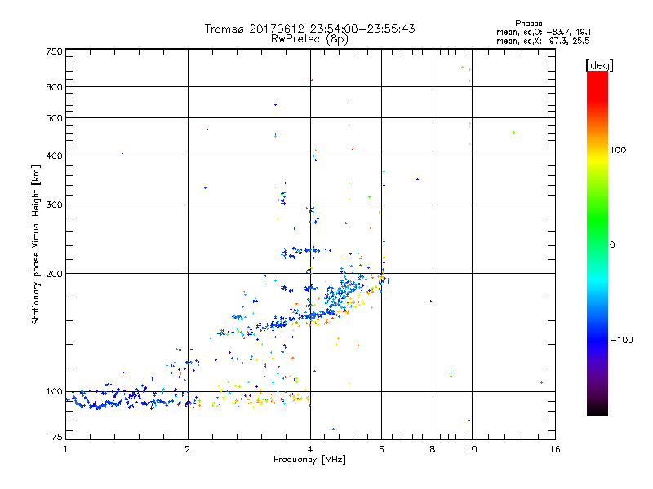The height and width of the screenshot is (489, 653).
Task: Click the -100 tick label on the colorbar
Action: 623,339
